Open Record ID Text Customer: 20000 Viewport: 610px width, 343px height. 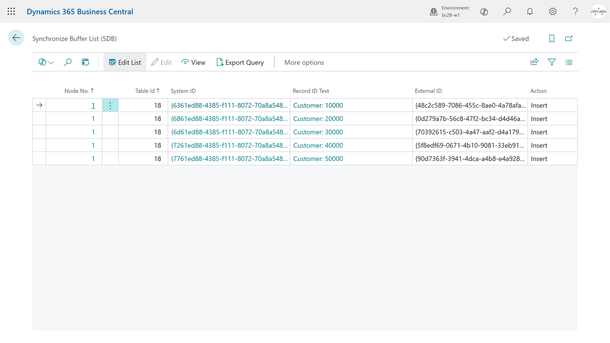point(318,119)
